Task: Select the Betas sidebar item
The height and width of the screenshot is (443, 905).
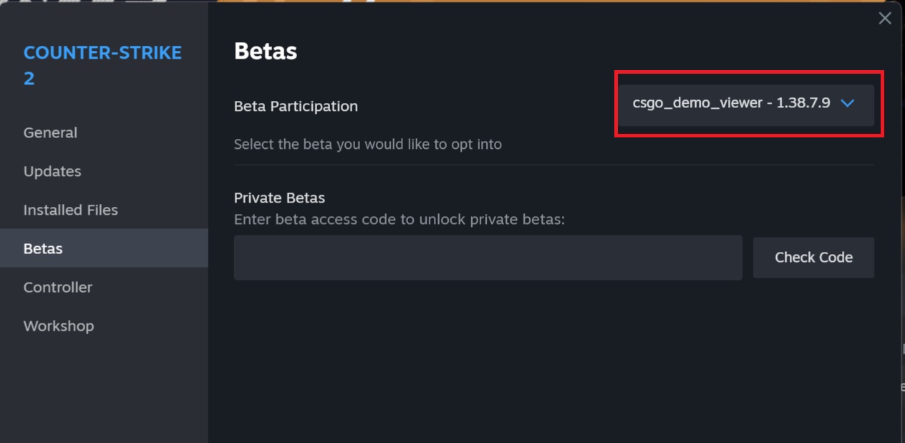Action: (x=43, y=248)
